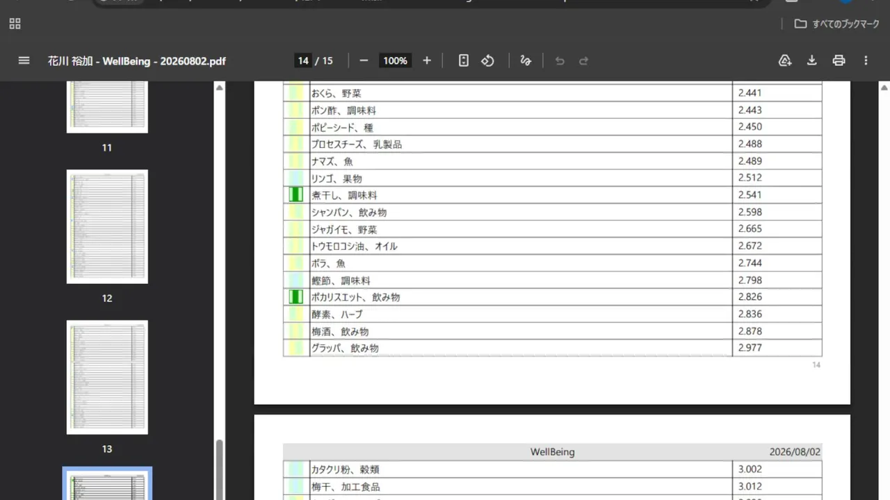Click the value 2.672
Image resolution: width=890 pixels, height=500 pixels.
[750, 246]
